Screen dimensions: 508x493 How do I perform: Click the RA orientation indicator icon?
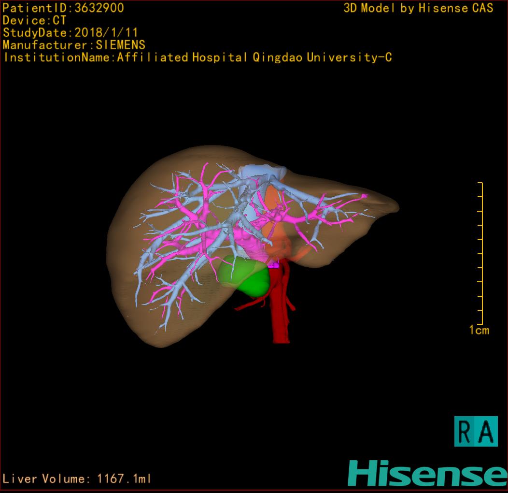[x=476, y=431]
